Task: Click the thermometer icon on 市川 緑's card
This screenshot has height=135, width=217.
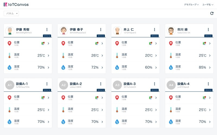Action: [171, 55]
